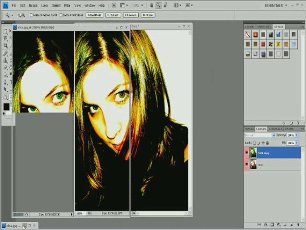This screenshot has height=230, width=306.
Task: Open the Fill slider arrow
Action: pyautogui.click(x=297, y=143)
